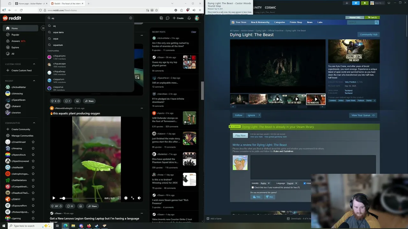Enter fullscreen on the aquatic plant video
Image resolution: width=408 pixels, height=229 pixels.
click(x=133, y=198)
